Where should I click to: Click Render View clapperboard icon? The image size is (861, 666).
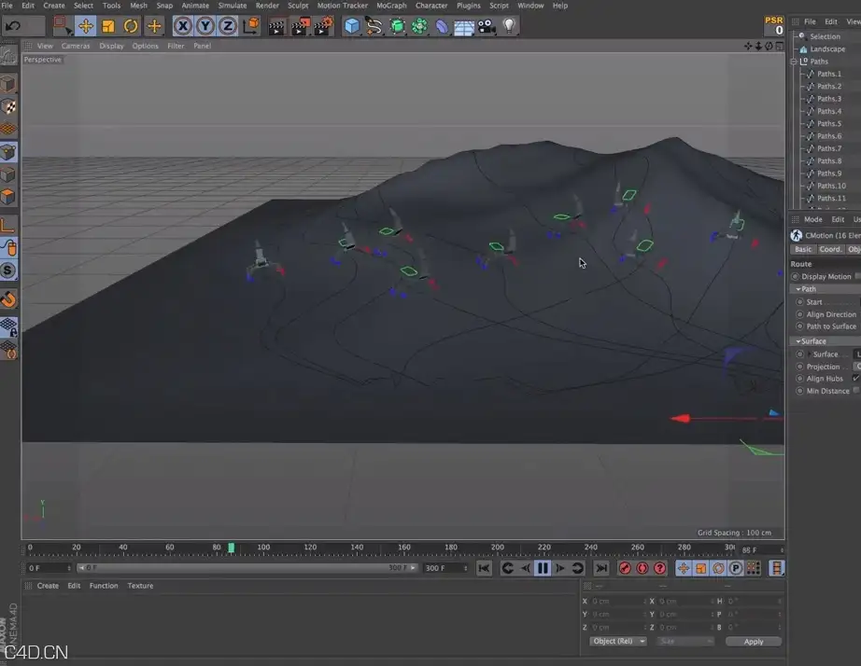(x=276, y=26)
